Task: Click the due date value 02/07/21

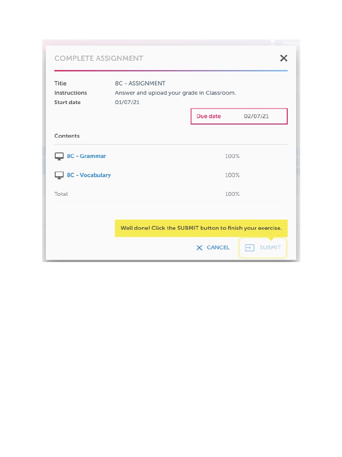Action: [x=256, y=116]
